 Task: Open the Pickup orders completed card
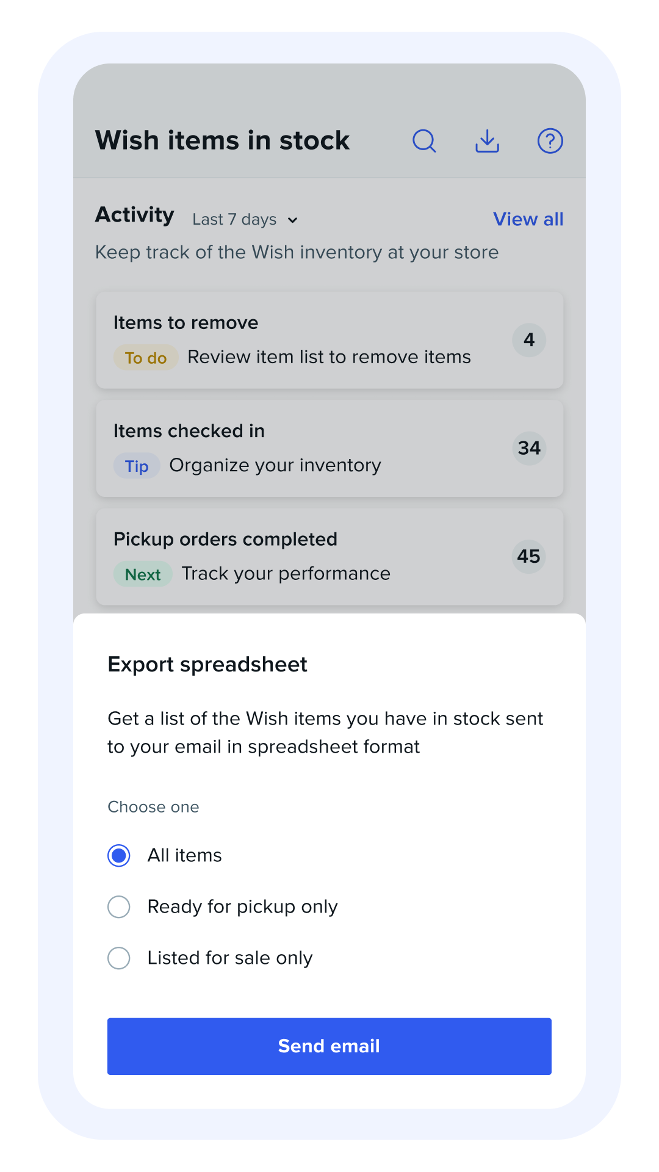coord(329,556)
